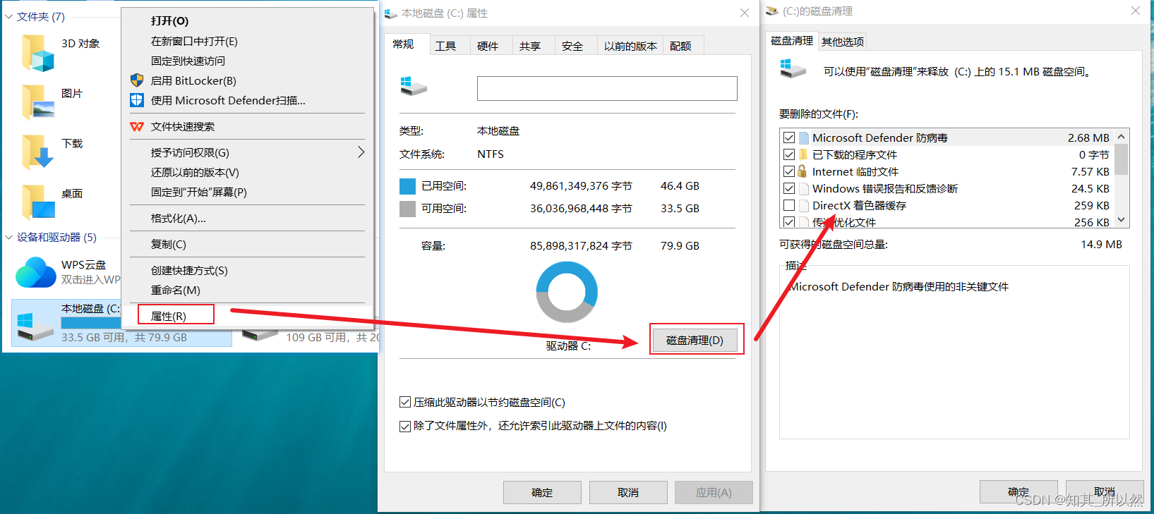Open the 3D 对象 folder icon
The width and height of the screenshot is (1154, 514).
[x=37, y=53]
